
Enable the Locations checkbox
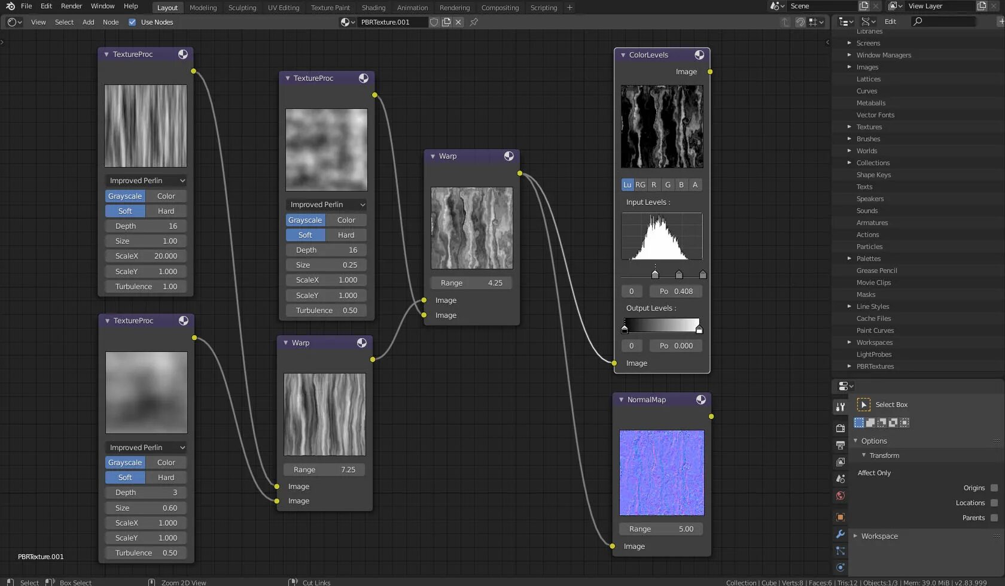click(x=994, y=503)
